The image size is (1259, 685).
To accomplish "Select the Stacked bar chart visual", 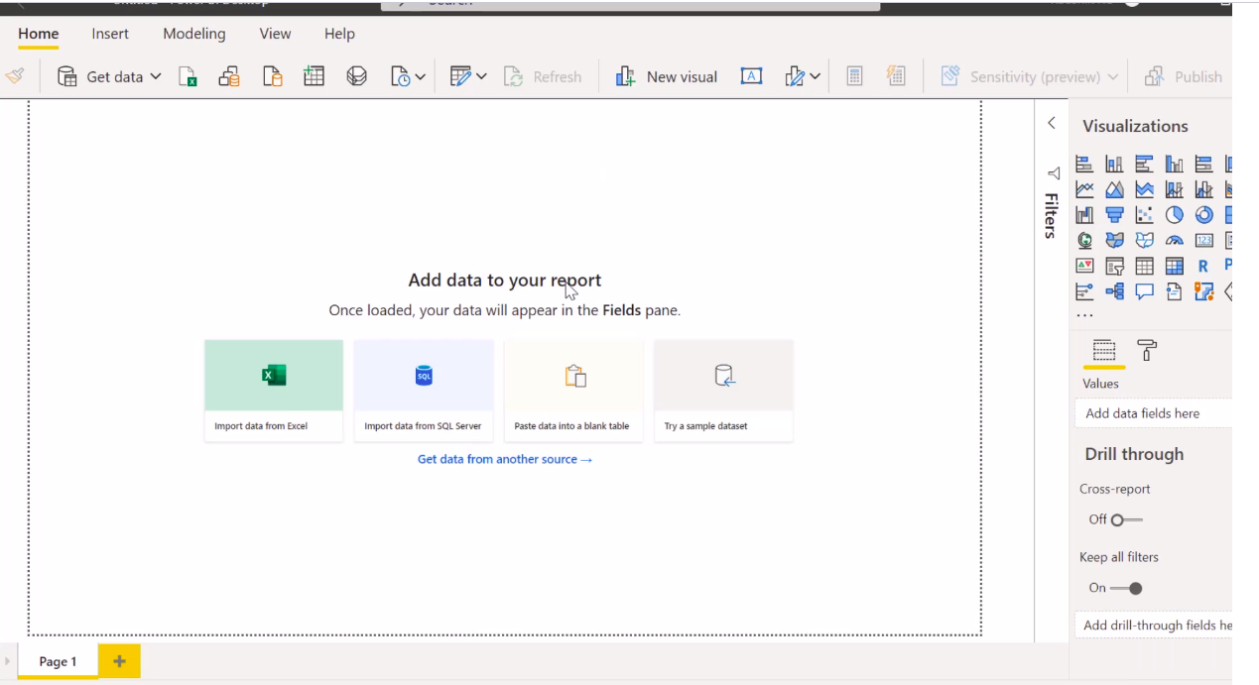I will pyautogui.click(x=1084, y=164).
